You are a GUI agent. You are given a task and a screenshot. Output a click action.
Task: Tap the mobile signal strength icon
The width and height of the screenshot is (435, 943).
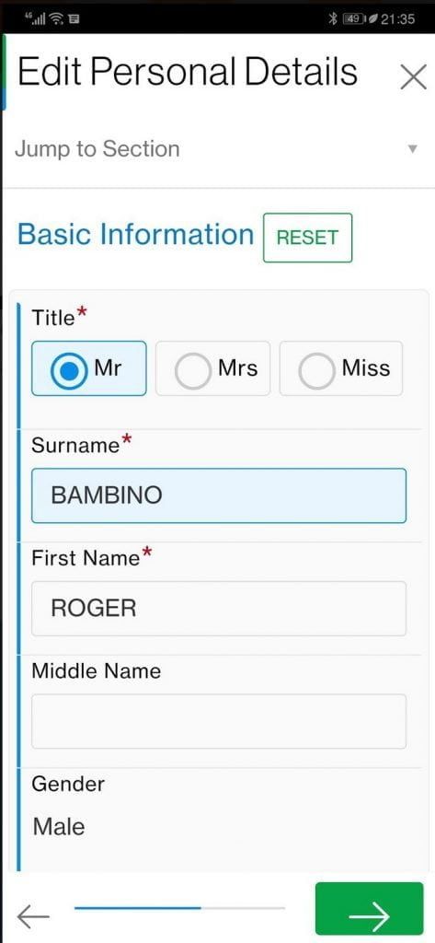(37, 18)
